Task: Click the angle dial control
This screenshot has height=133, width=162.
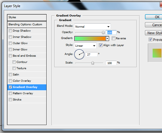Action: point(79,54)
